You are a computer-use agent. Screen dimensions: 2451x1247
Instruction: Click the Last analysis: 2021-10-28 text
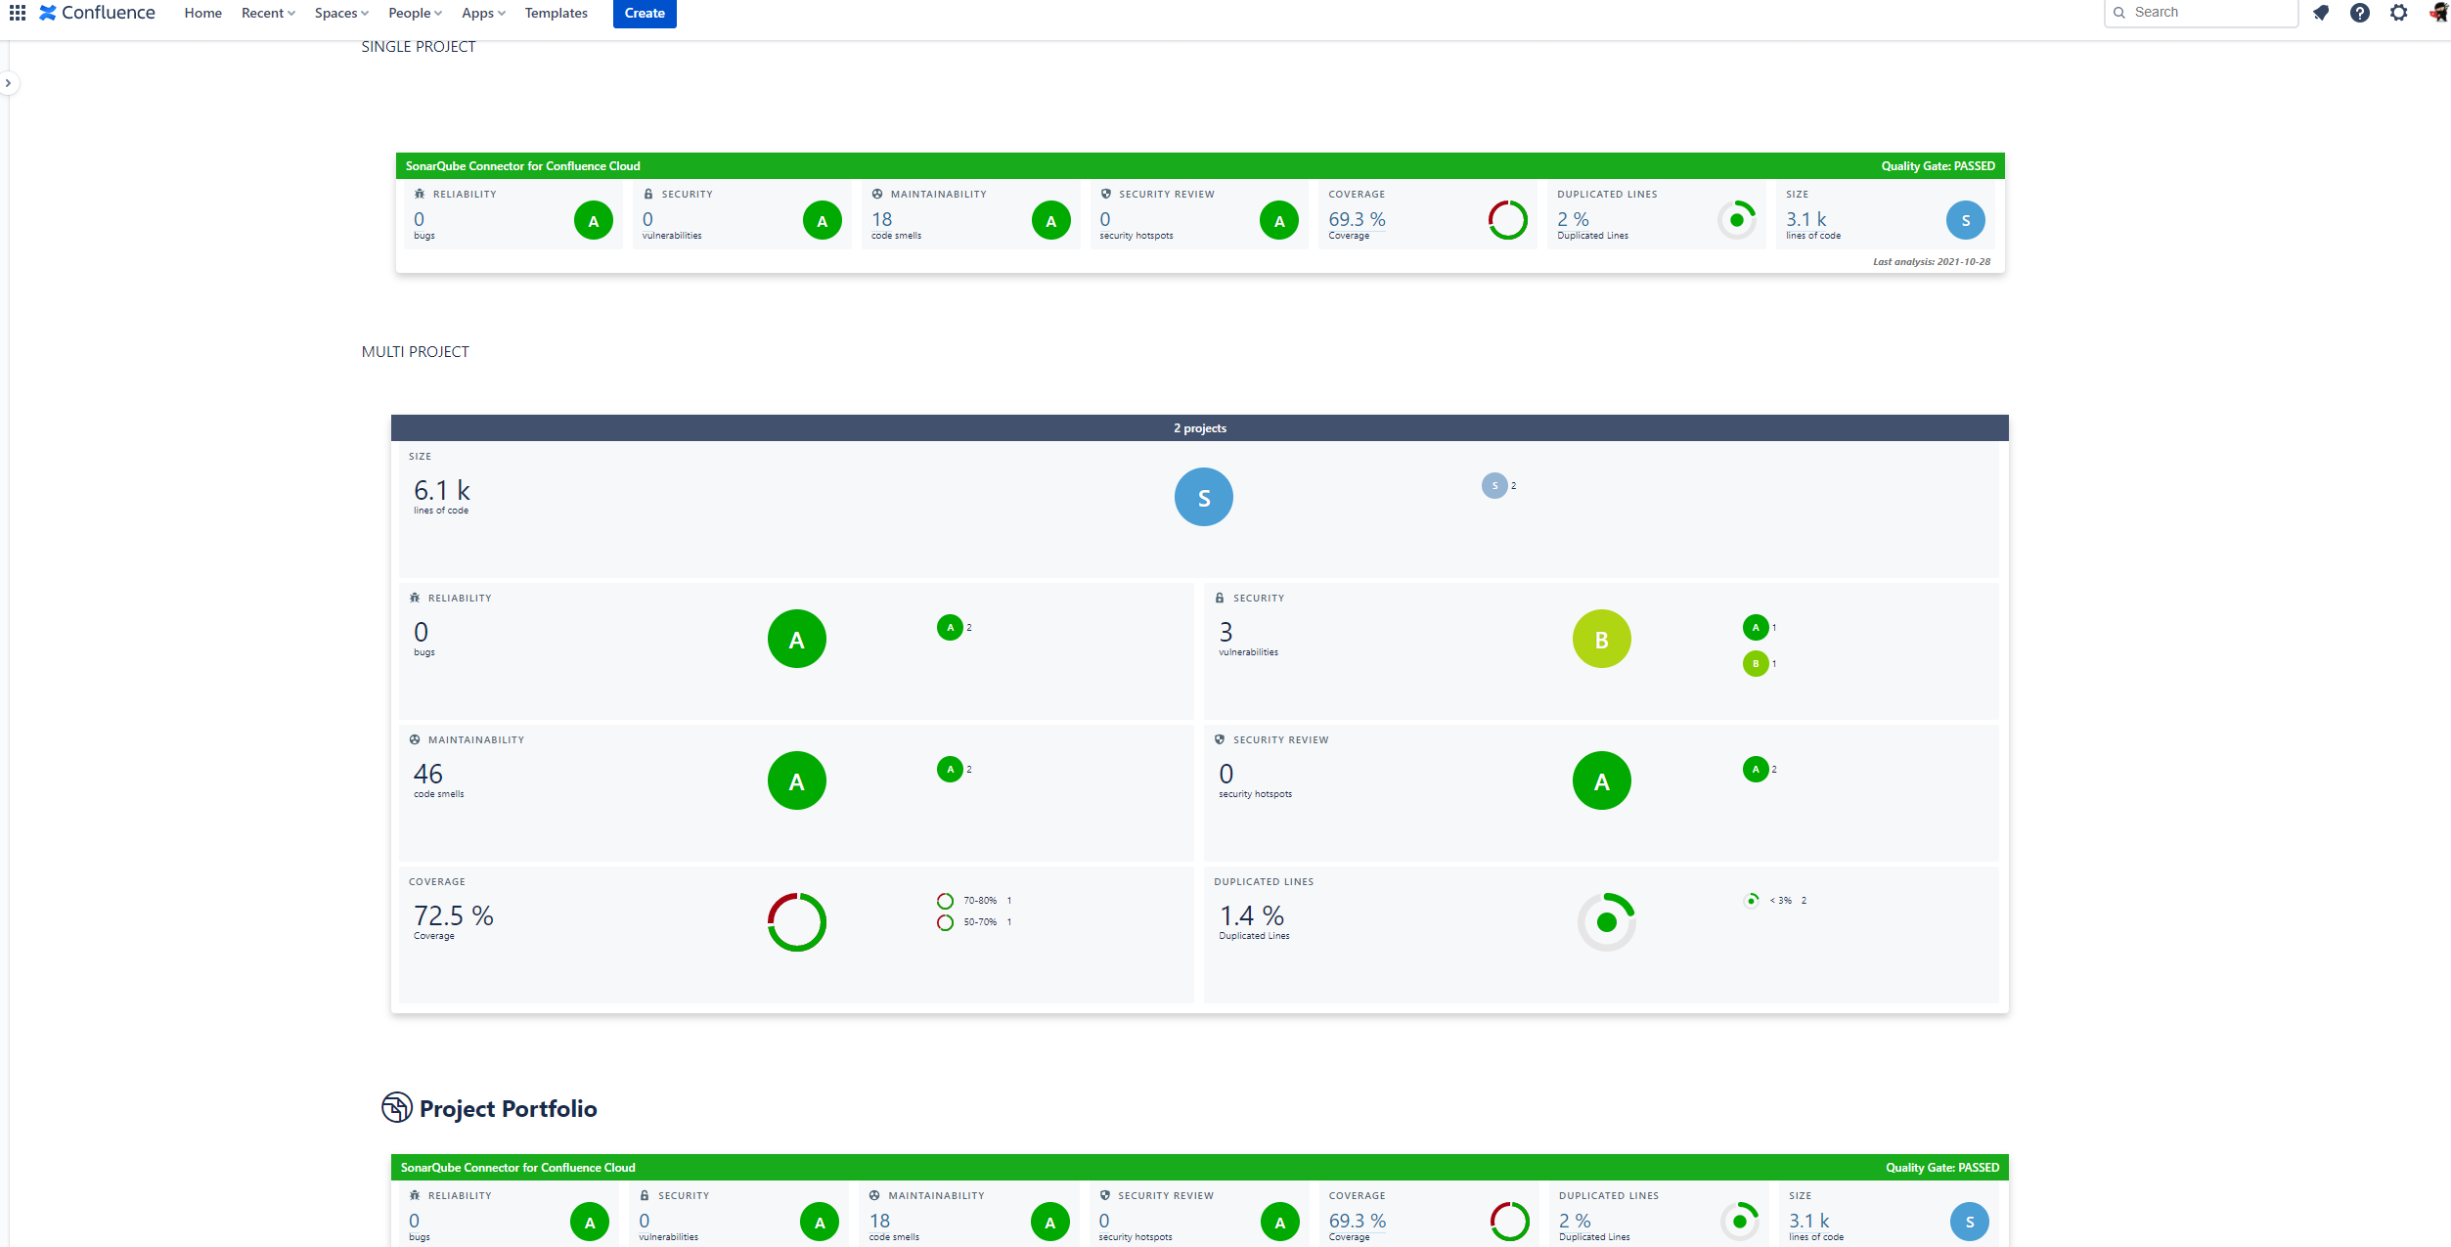[x=1932, y=262]
